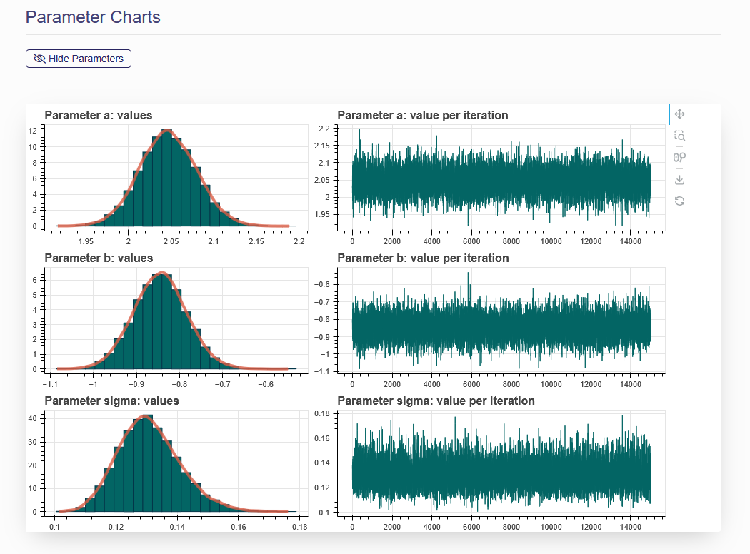Click inside Parameter a trace plot
This screenshot has width=750, height=554.
pyautogui.click(x=500, y=178)
